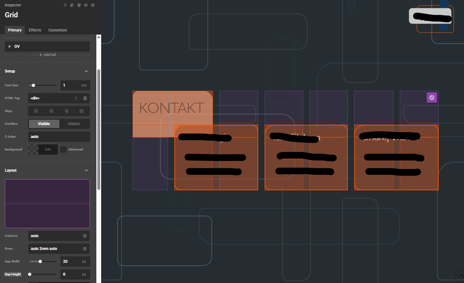Click the trash delete icon in Inspector header
The height and width of the screenshot is (283, 464).
(79, 5)
